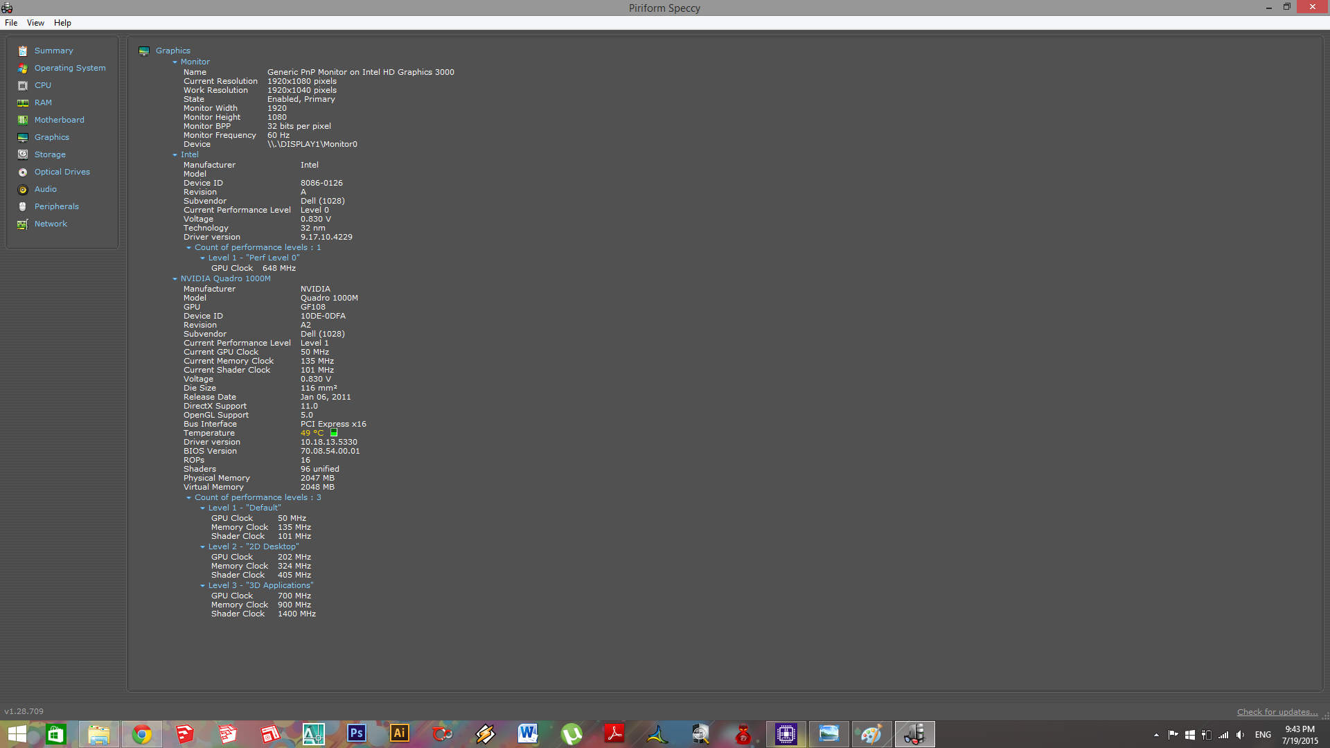This screenshot has width=1330, height=748.
Task: Launch Windows Store from taskbar
Action: click(x=55, y=734)
